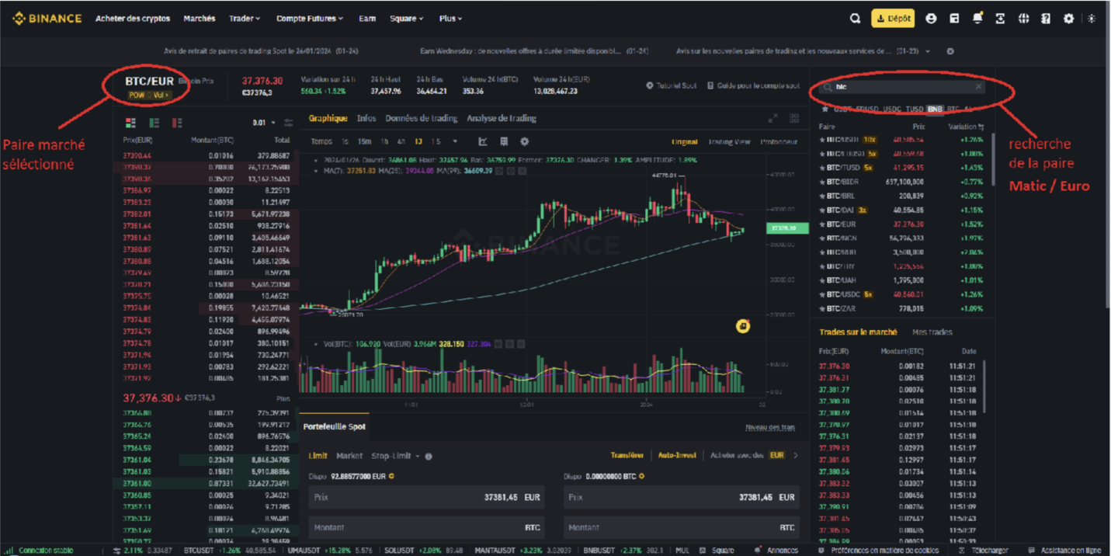Switch chart to Trading View
Screen dimensions: 1111x556
click(729, 142)
